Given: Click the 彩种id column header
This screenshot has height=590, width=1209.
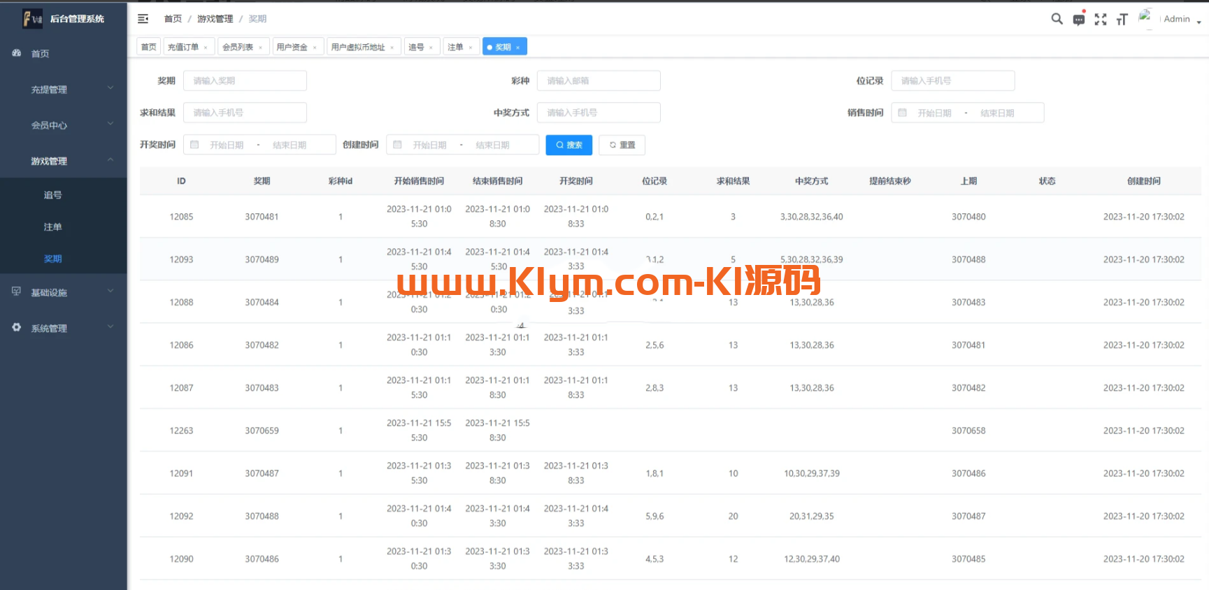Looking at the screenshot, I should 341,181.
